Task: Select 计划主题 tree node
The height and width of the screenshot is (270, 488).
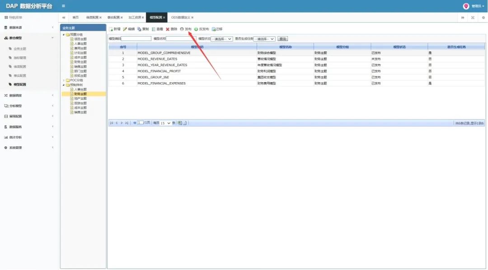Action: click(x=80, y=53)
